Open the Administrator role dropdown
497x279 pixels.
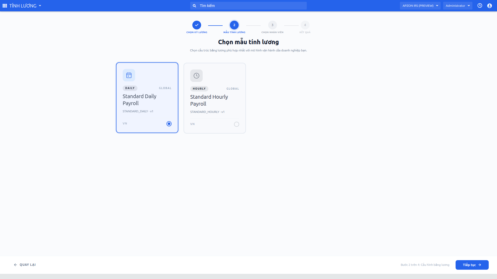click(x=458, y=6)
